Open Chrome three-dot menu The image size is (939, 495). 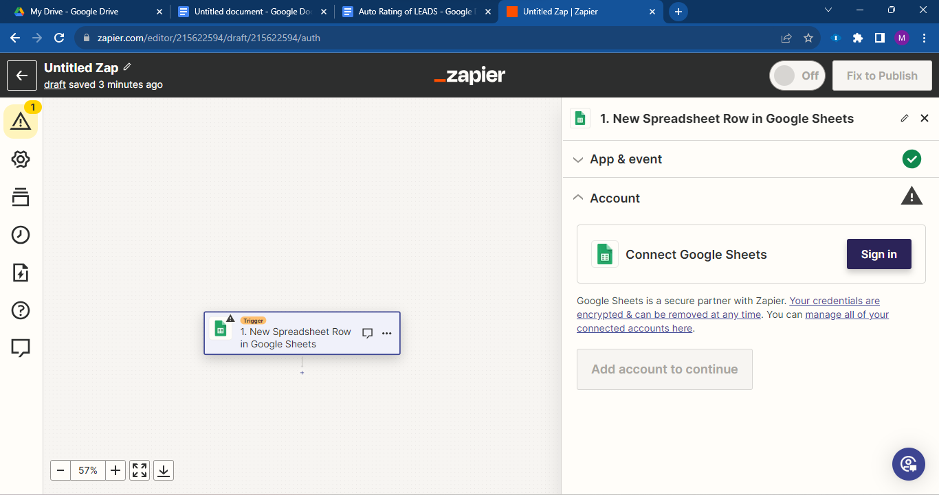coord(924,38)
